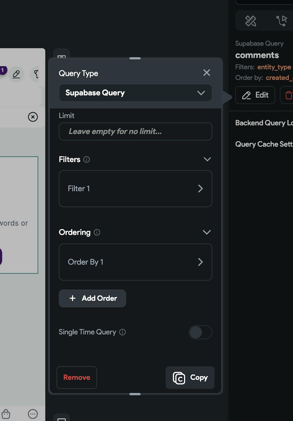
Task: Click the pencil edit icon on canvas
Action: (x=16, y=74)
